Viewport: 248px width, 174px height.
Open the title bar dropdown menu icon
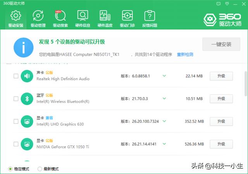coord(227,3)
